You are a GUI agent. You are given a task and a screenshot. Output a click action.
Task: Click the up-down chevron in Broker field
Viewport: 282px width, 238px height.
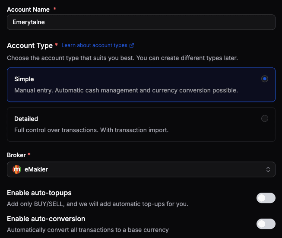[x=268, y=169]
